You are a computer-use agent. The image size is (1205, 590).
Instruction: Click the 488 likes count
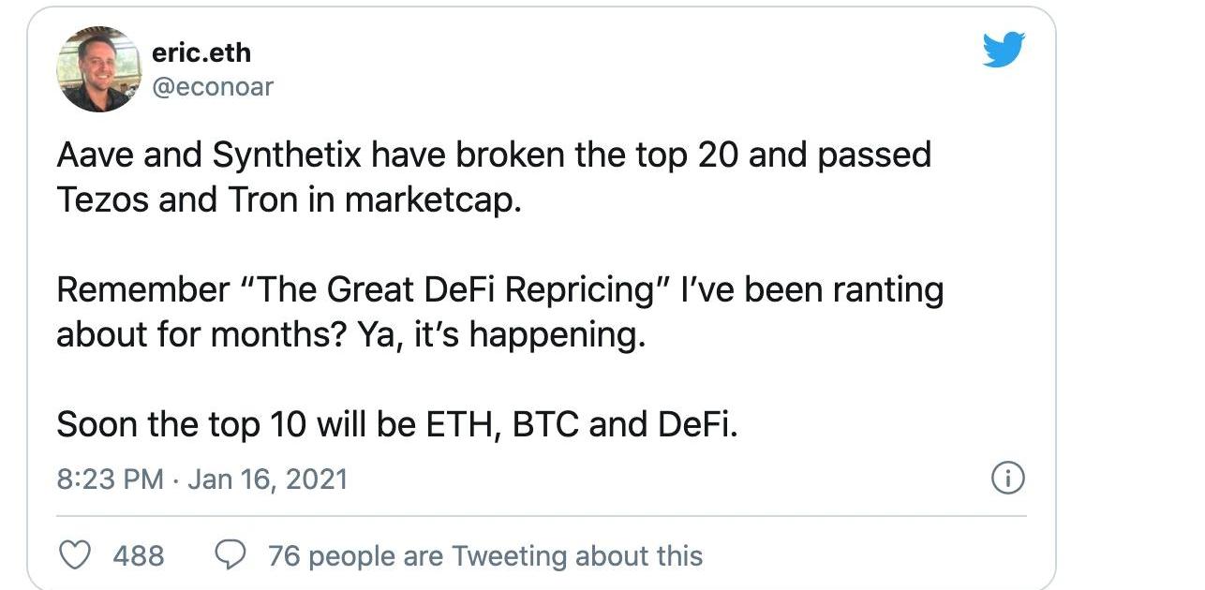click(138, 555)
